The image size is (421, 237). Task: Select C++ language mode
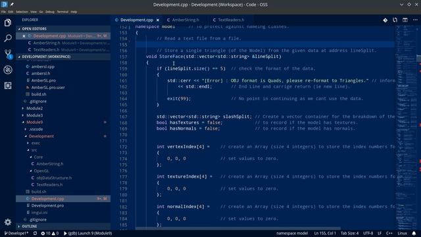(x=389, y=233)
